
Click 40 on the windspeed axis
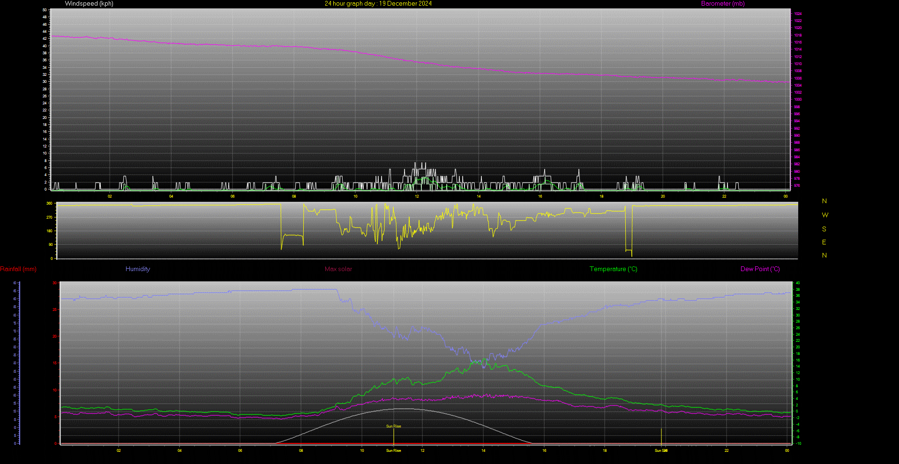click(x=45, y=46)
